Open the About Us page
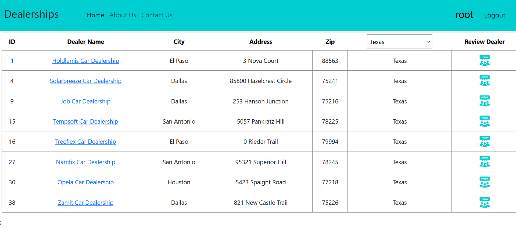 (x=123, y=15)
